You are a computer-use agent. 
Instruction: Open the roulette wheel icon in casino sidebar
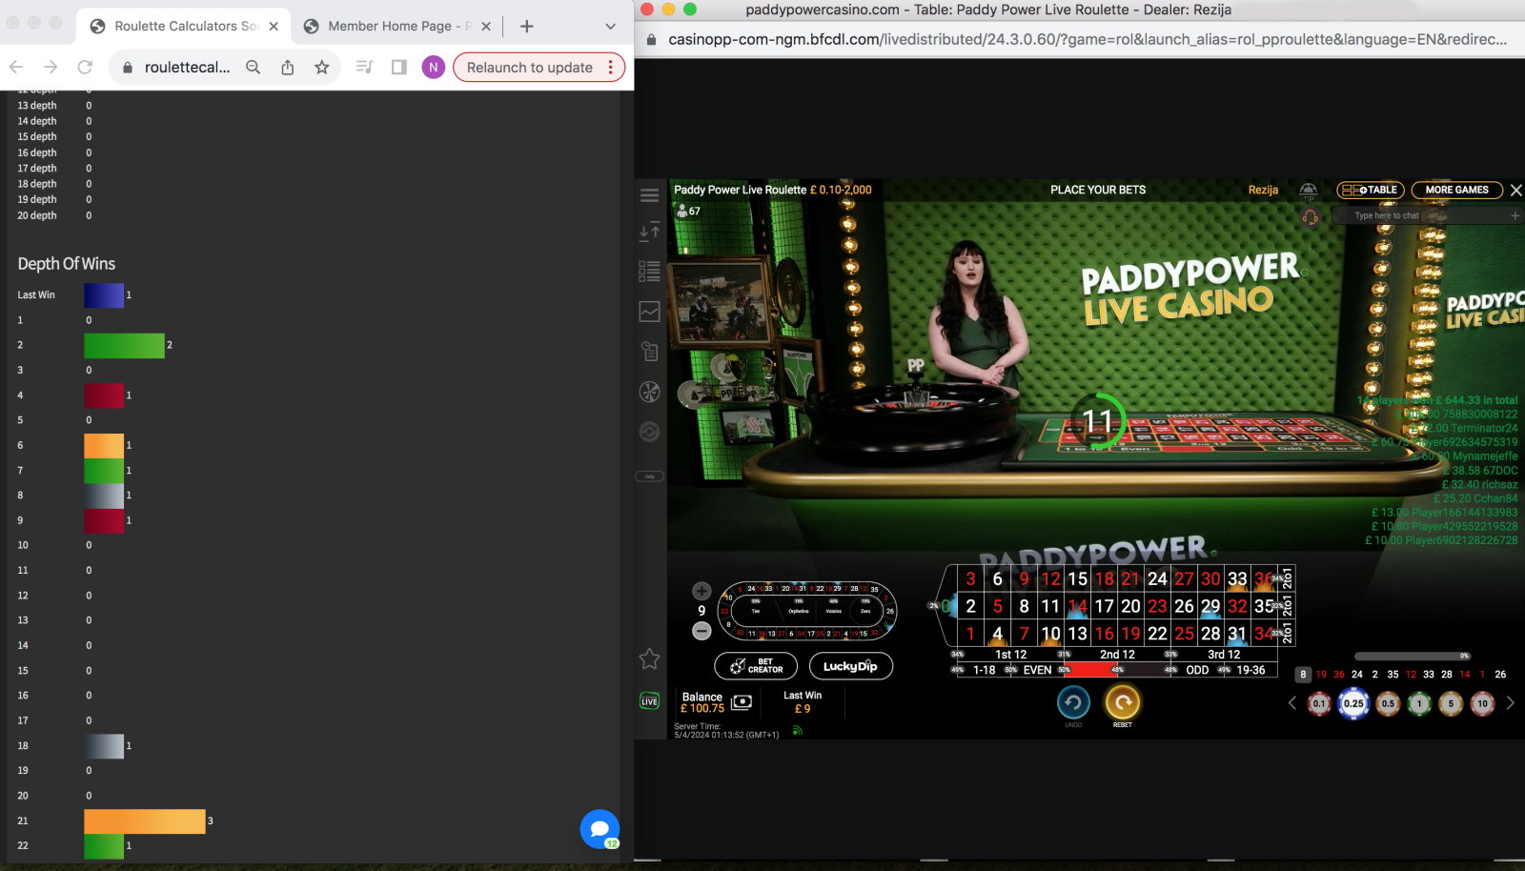[x=649, y=392]
